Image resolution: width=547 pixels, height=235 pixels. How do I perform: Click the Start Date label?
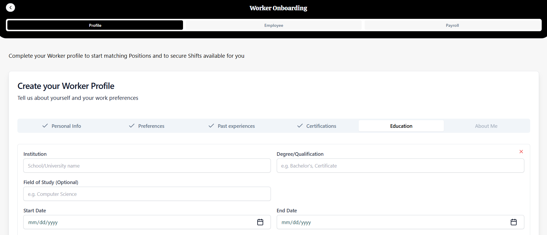click(x=35, y=211)
